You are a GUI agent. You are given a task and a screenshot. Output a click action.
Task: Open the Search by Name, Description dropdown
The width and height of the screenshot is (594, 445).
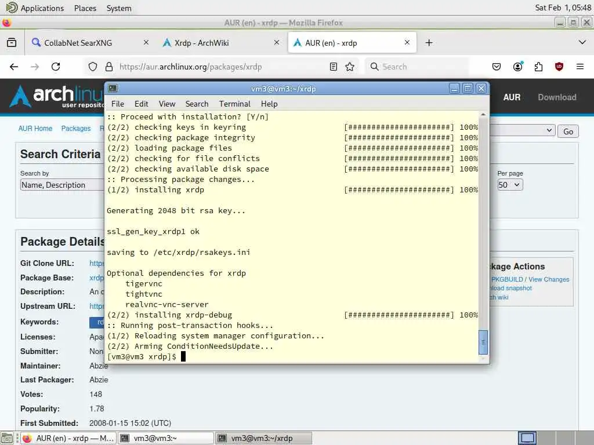tap(62, 185)
